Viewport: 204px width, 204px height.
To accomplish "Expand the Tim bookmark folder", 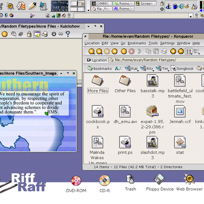I will pos(162,68).
